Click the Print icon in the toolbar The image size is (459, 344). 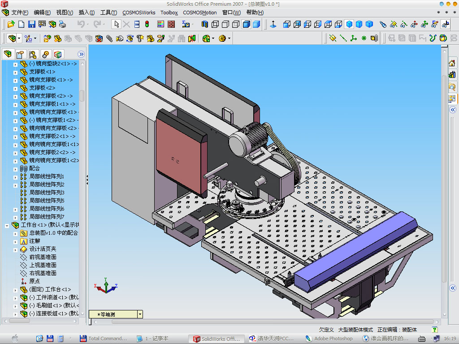click(63, 24)
